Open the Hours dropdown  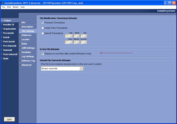69,42
